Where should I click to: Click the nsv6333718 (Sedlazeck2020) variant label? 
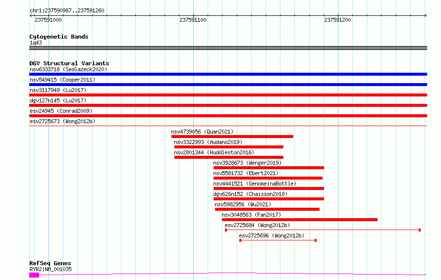(x=68, y=69)
